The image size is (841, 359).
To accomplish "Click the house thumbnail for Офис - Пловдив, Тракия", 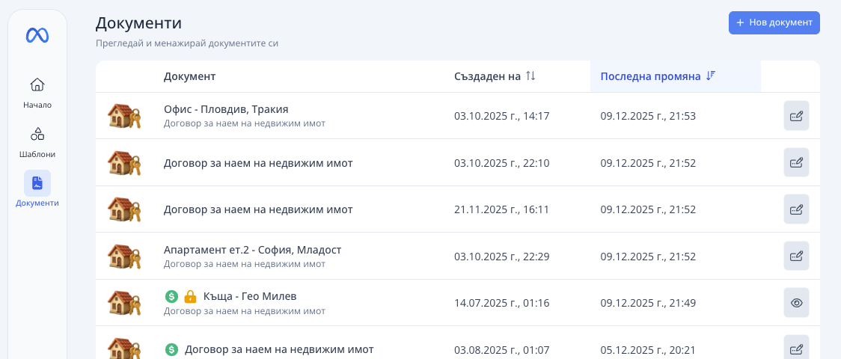I will pos(123,116).
